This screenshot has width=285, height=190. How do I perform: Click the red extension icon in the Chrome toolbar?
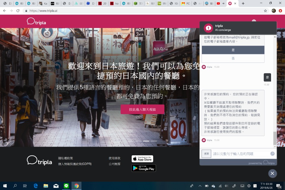point(281,11)
